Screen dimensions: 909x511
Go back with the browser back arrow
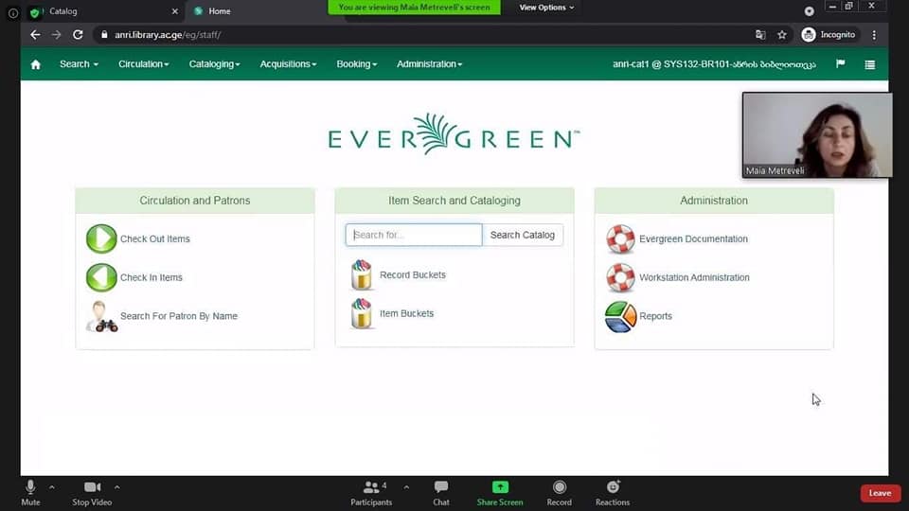click(35, 35)
